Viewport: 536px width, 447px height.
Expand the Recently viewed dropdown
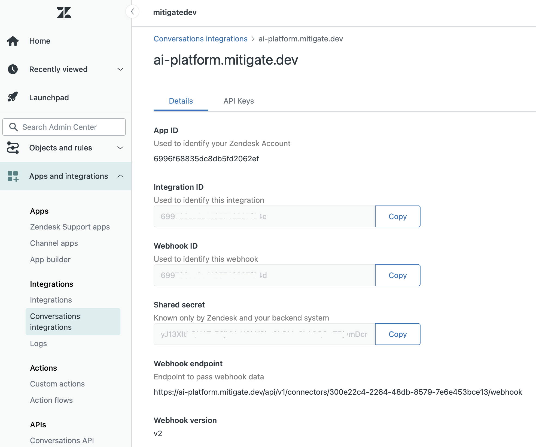120,69
